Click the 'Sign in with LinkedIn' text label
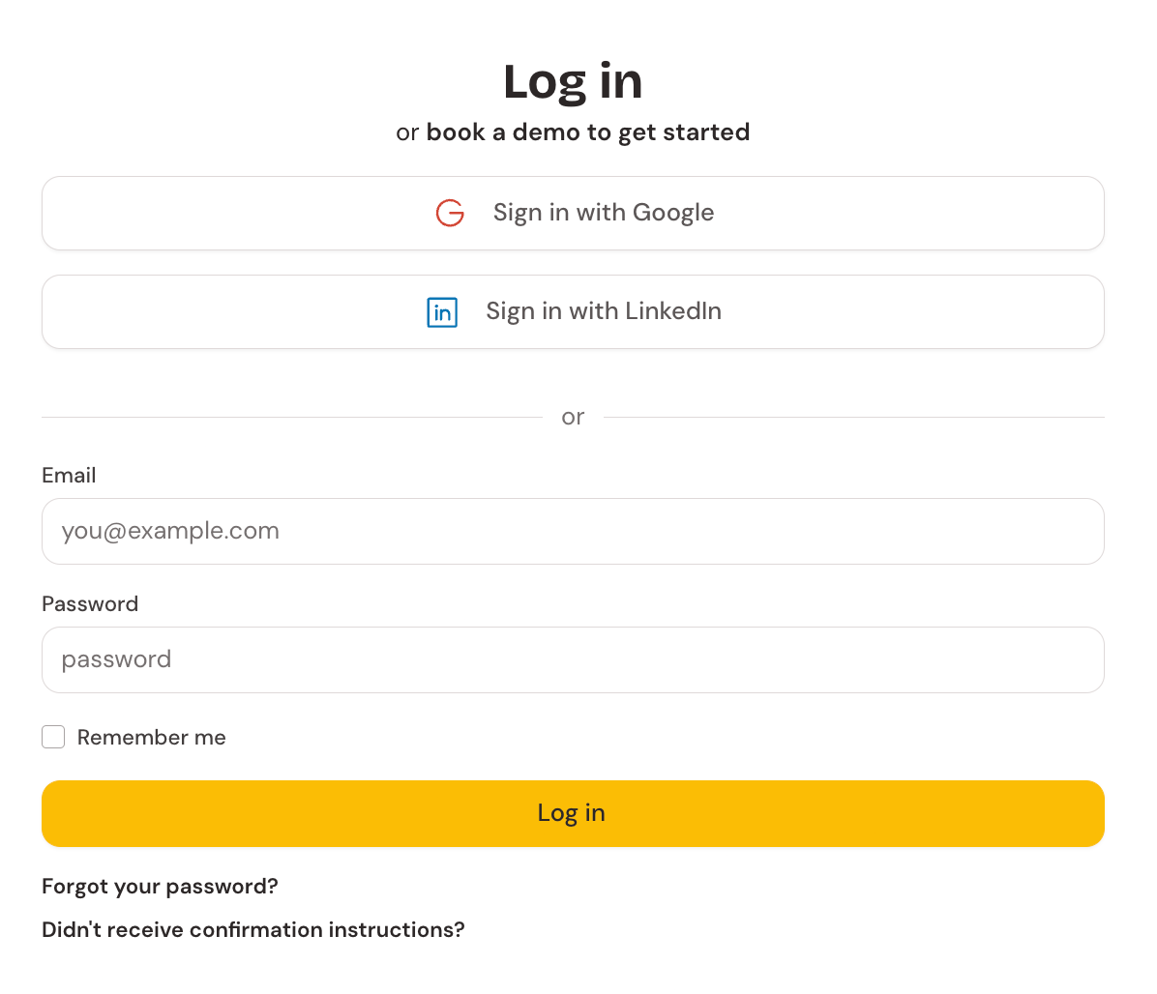Viewport: 1157px width, 994px height. (604, 311)
